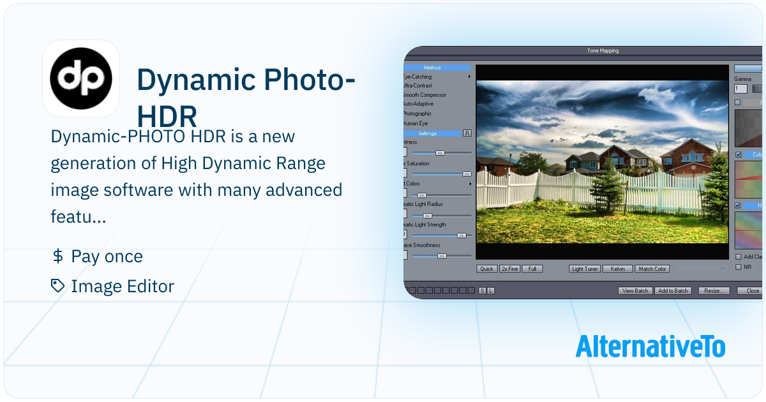Select the Human Eye method
This screenshot has height=402, width=766.
[x=416, y=123]
